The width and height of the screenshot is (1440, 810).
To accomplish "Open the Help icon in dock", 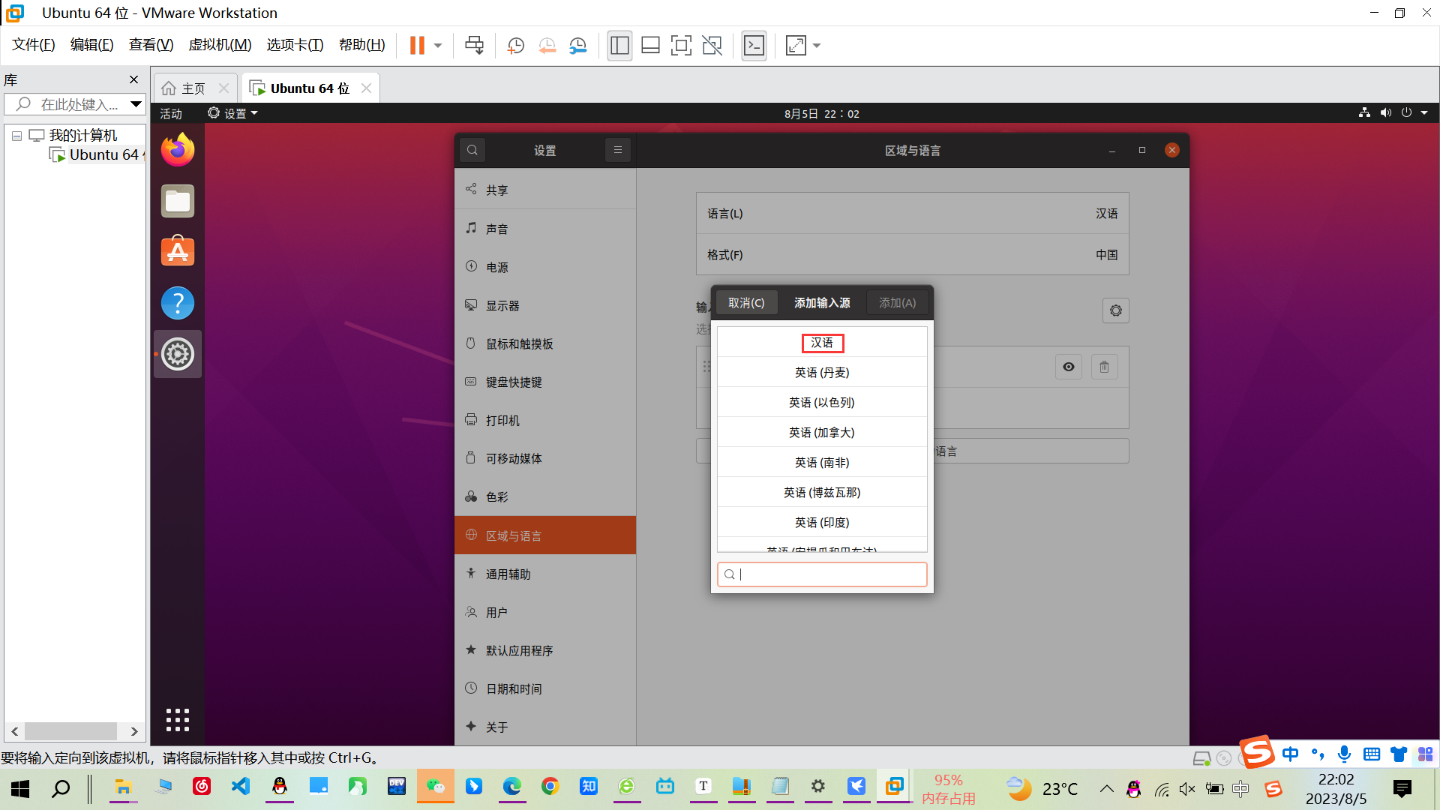I will 178,303.
